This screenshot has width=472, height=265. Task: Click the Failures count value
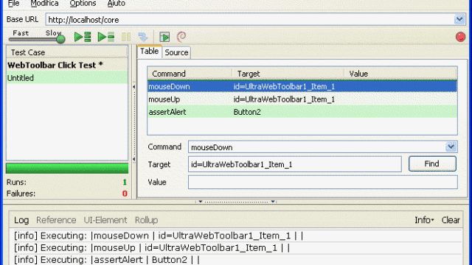[x=125, y=194]
